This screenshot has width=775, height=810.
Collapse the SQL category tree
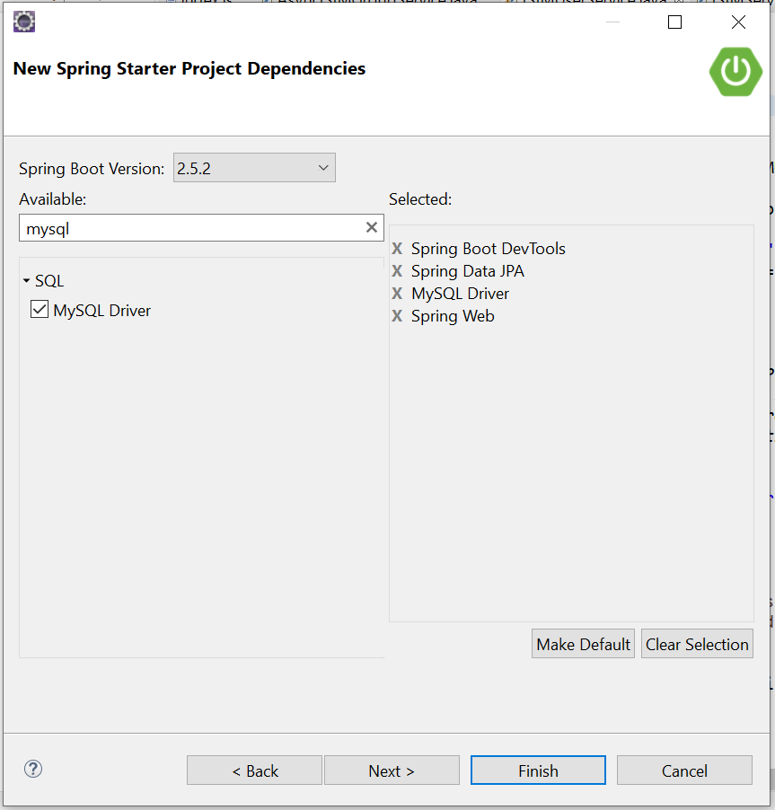click(x=26, y=281)
